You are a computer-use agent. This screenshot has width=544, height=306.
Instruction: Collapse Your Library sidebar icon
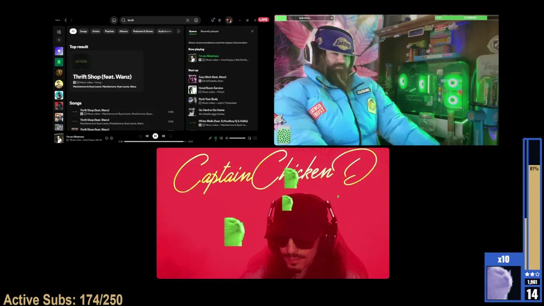click(59, 32)
